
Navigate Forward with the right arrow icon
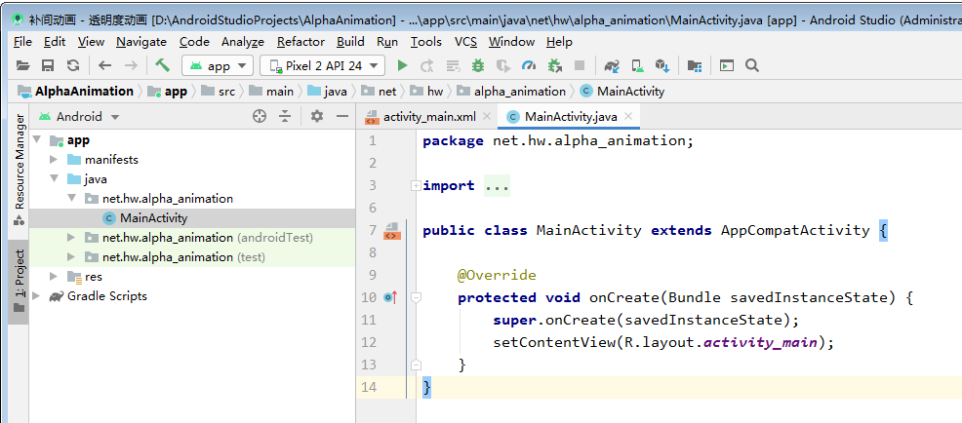point(131,65)
